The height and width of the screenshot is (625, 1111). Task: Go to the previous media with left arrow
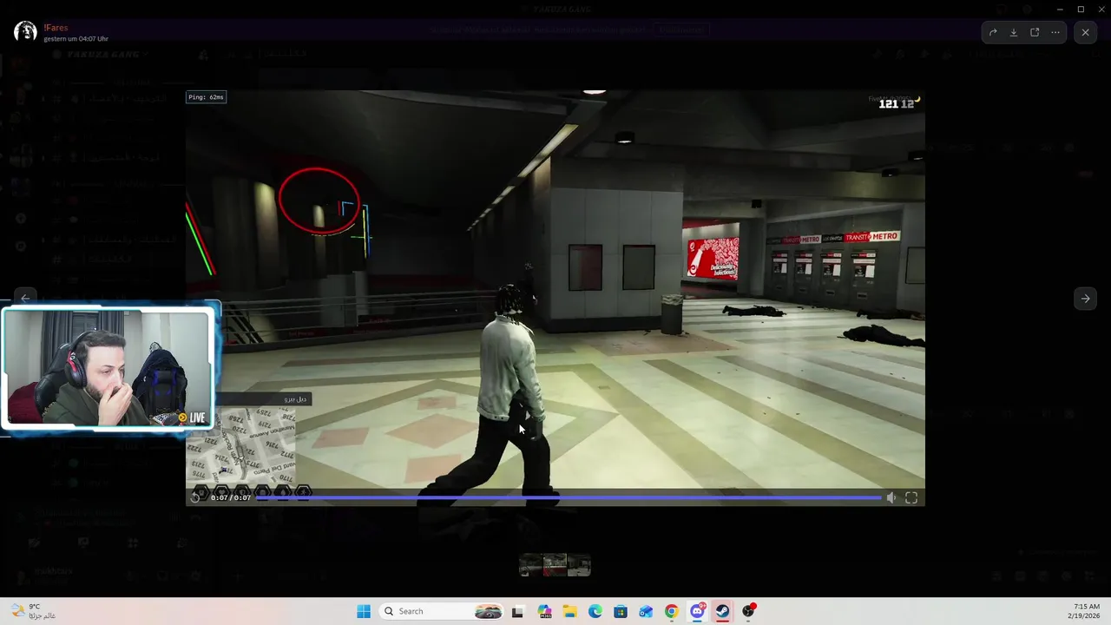(25, 299)
